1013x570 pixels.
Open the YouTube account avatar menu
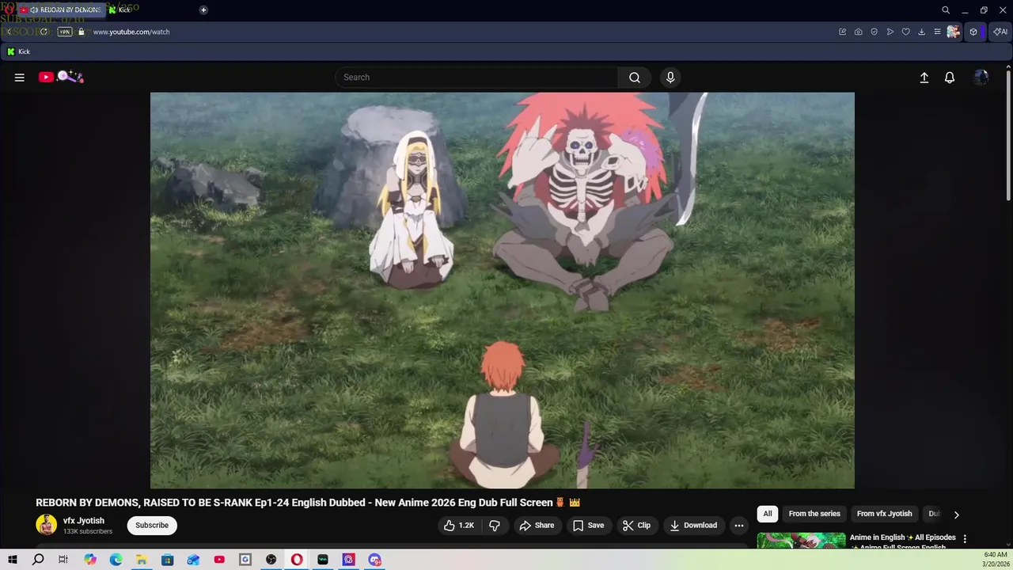tap(981, 78)
